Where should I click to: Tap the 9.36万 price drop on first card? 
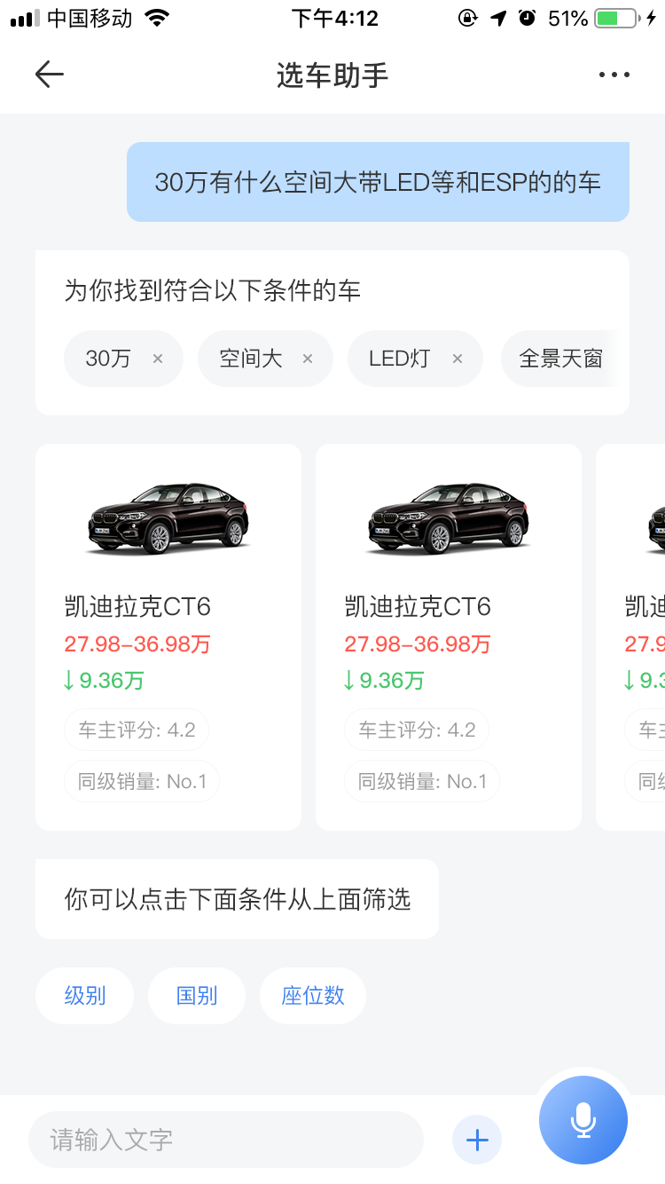(x=105, y=681)
